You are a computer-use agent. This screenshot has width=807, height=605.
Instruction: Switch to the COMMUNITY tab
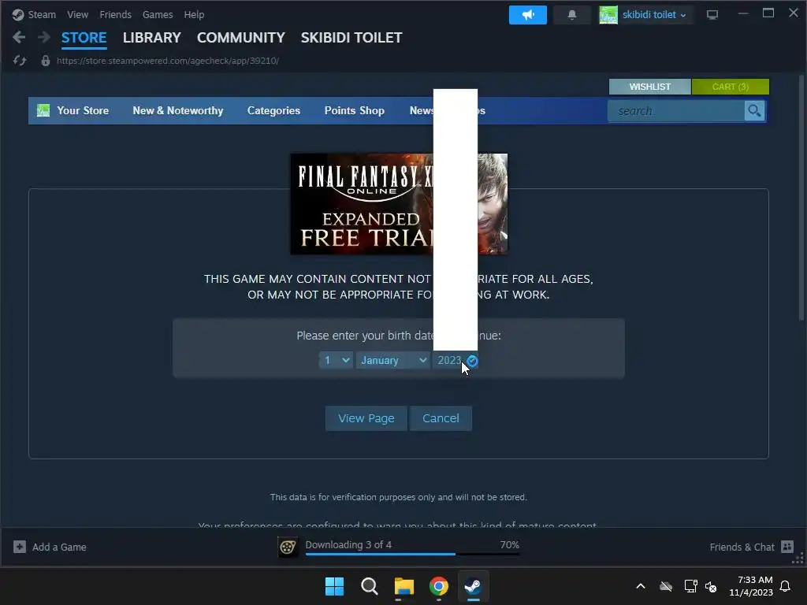[x=241, y=38]
